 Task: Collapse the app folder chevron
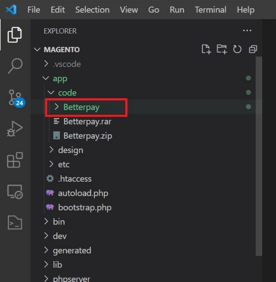pos(46,78)
